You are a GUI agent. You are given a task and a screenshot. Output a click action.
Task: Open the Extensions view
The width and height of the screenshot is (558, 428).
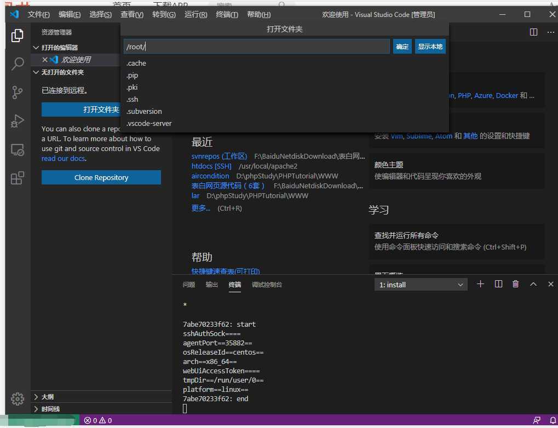coord(17,178)
